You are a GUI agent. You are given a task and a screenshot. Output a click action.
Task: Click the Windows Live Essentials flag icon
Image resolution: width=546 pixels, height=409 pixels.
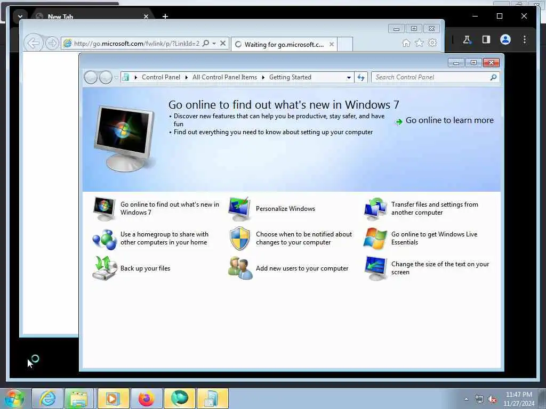tap(375, 239)
